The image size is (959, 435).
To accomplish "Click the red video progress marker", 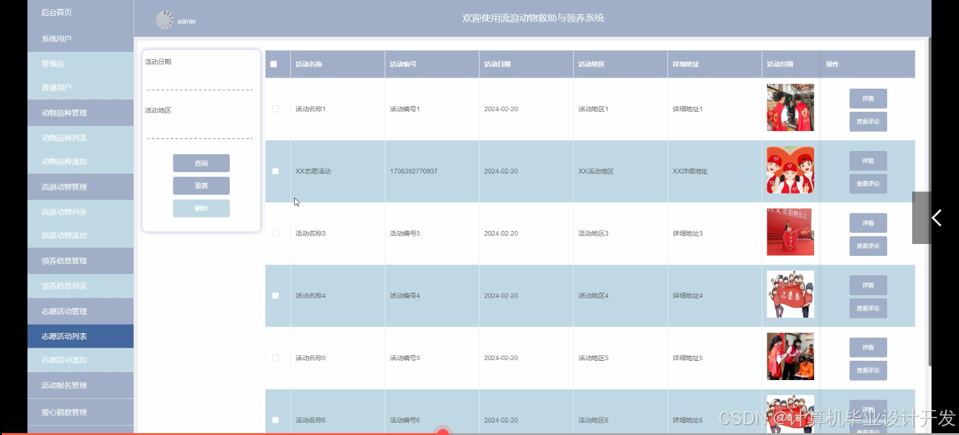I will tap(443, 432).
